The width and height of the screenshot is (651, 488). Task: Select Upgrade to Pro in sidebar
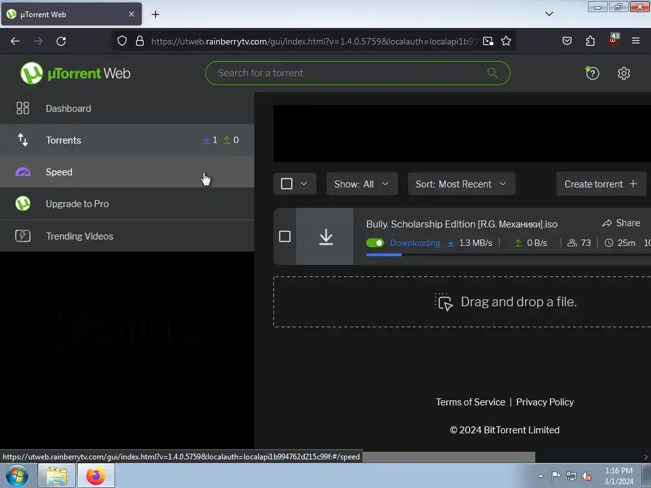point(127,204)
